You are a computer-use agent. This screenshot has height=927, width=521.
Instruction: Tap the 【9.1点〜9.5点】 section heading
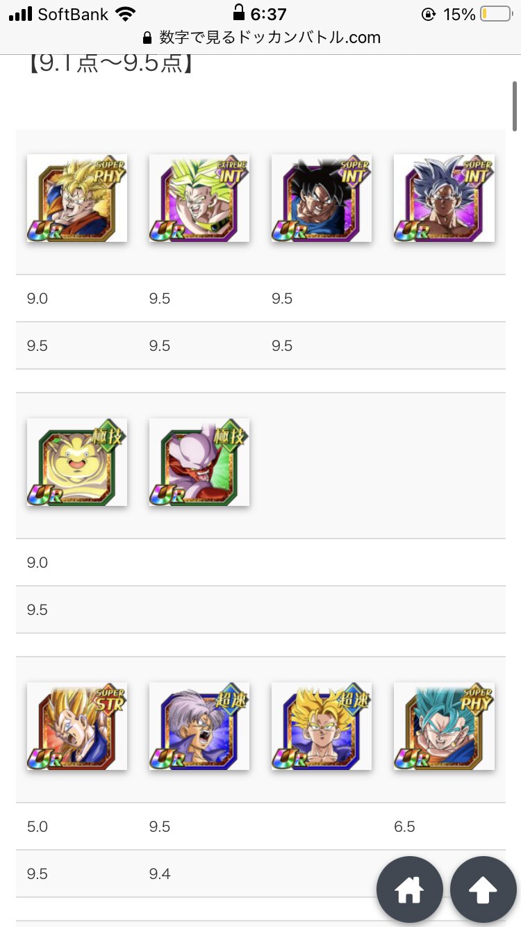point(110,64)
